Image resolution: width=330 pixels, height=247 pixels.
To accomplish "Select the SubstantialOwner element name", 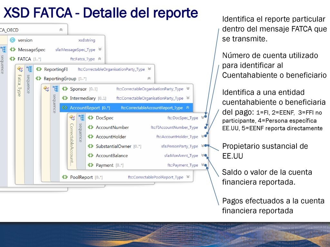I will 113,146.
